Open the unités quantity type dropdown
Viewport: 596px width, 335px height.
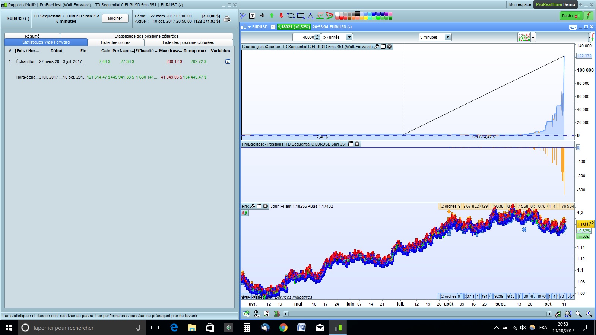[x=349, y=37]
